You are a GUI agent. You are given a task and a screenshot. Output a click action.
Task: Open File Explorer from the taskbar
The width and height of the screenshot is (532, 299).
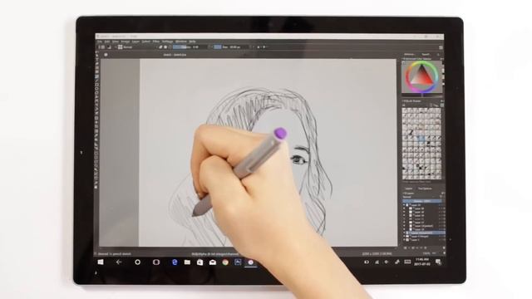click(x=187, y=262)
